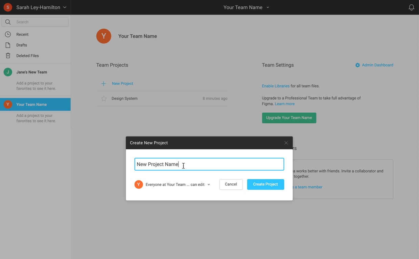Open the 'Everyone at Your Team can edit' dropdown
This screenshot has height=259, width=419.
pos(208,184)
